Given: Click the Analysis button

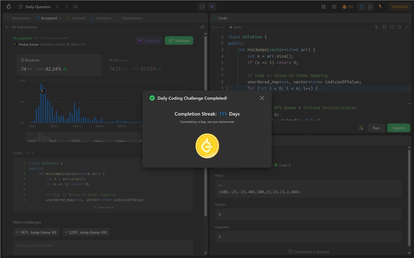Looking at the screenshot, I should tap(149, 41).
